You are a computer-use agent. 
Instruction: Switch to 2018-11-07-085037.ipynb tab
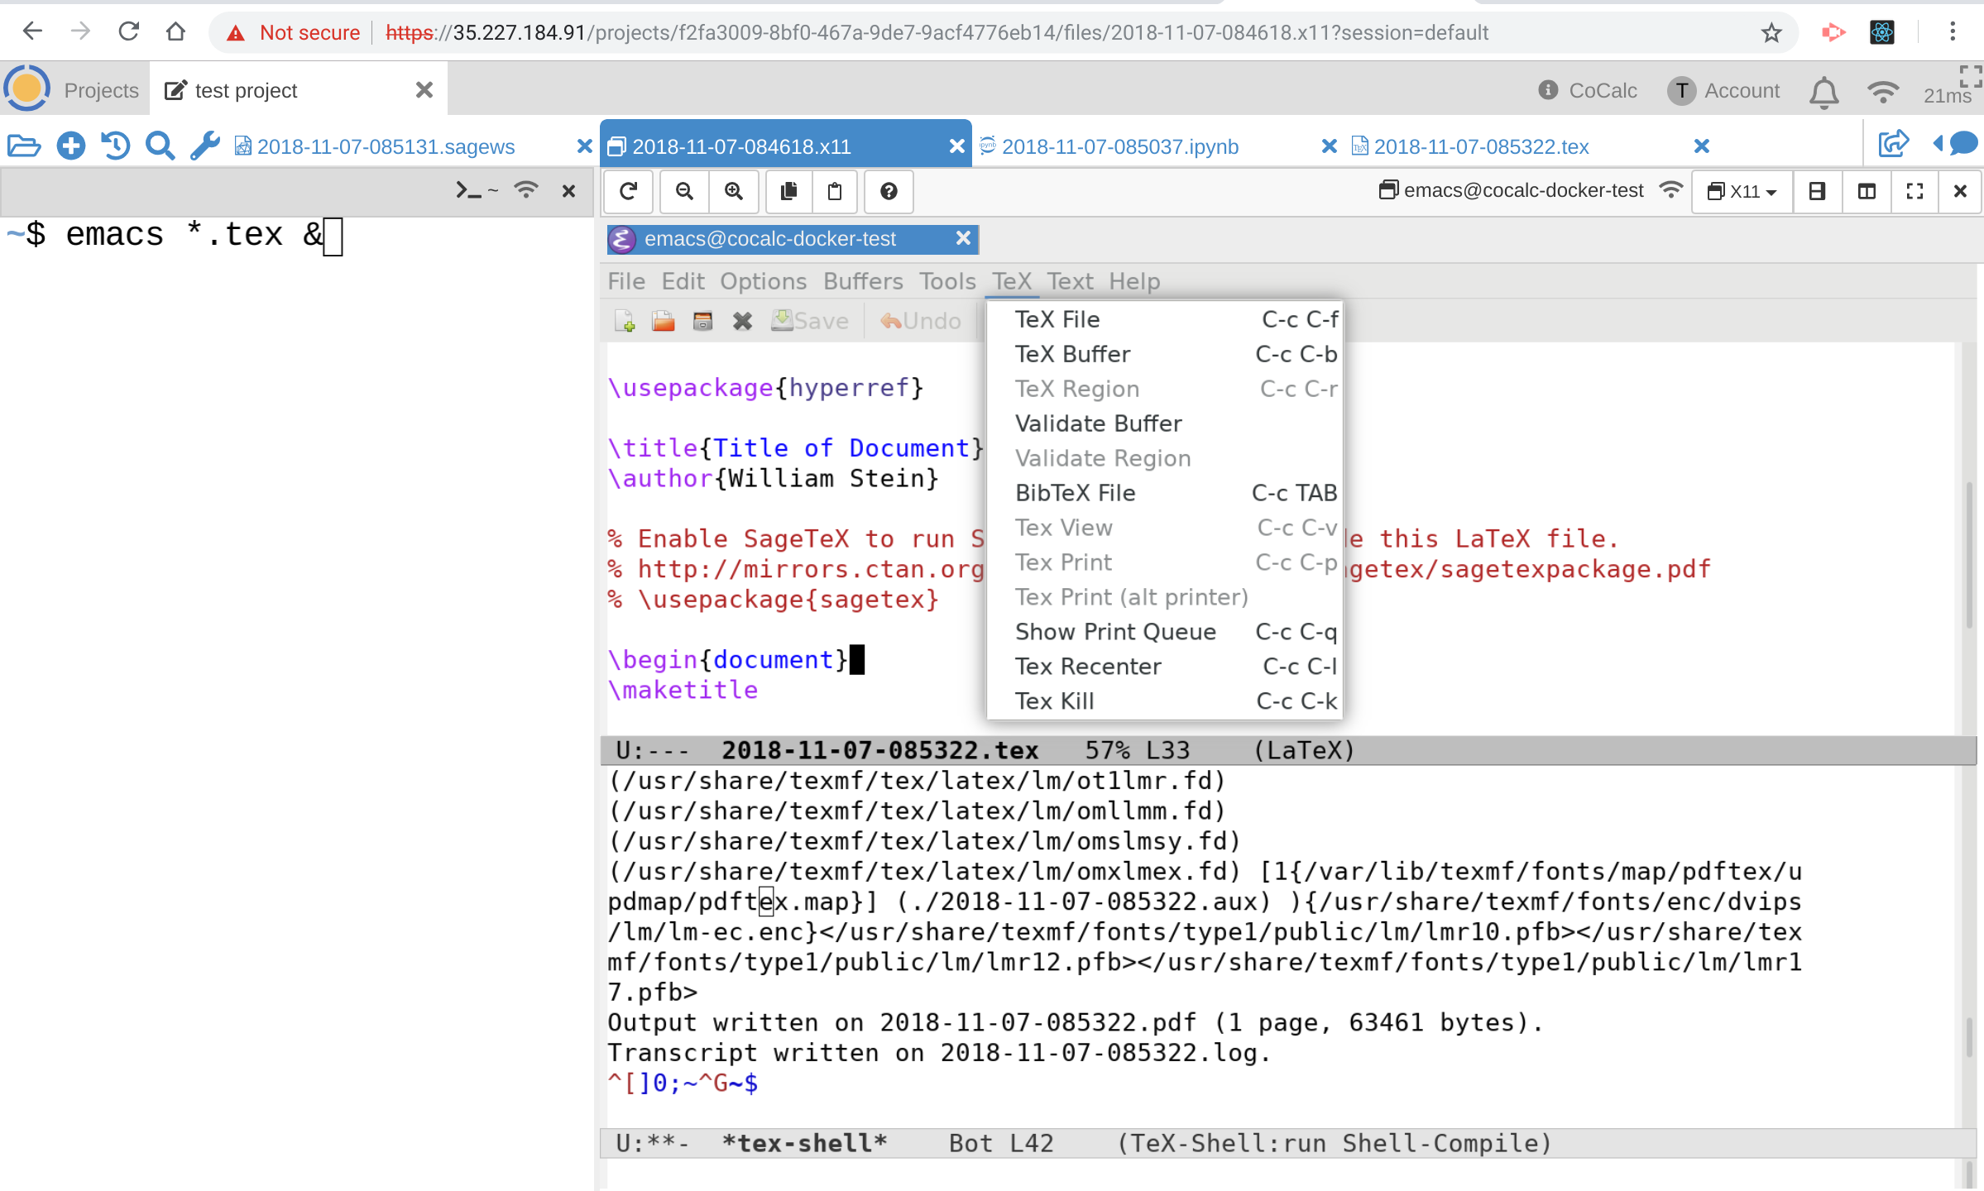pyautogui.click(x=1119, y=146)
